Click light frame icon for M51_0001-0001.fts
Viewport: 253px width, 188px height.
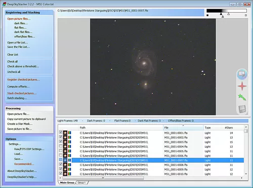click(65, 133)
